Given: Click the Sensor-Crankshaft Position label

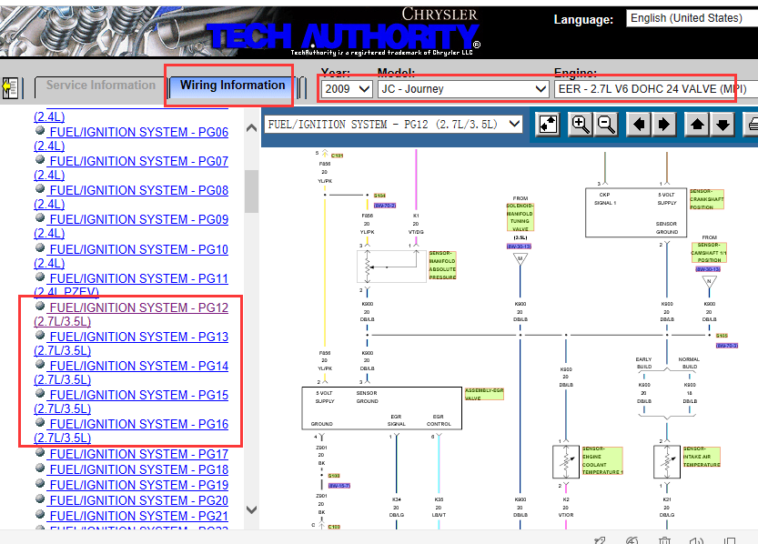Looking at the screenshot, I should pyautogui.click(x=706, y=199).
